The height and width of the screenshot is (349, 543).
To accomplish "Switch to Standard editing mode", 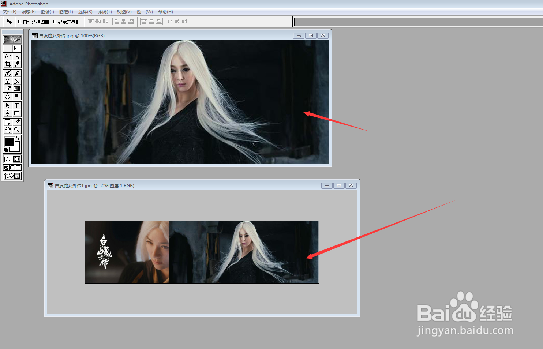I will [x=8, y=159].
